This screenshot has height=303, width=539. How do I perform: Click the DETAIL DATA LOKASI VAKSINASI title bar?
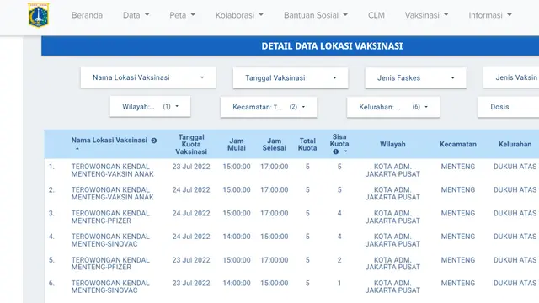290,46
